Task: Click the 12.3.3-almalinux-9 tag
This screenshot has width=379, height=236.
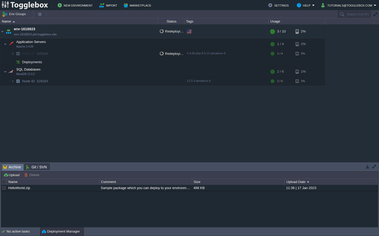Action: [199, 81]
